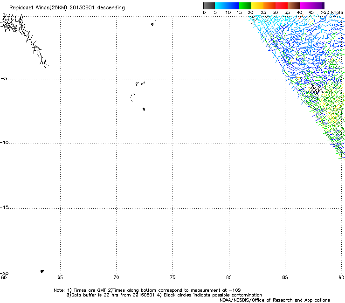Click the legend scale value '35'

point(287,13)
